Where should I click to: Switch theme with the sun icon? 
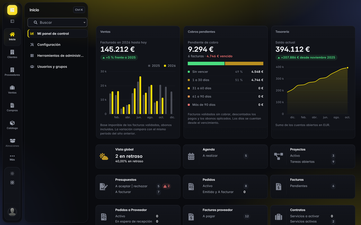click(x=12, y=173)
